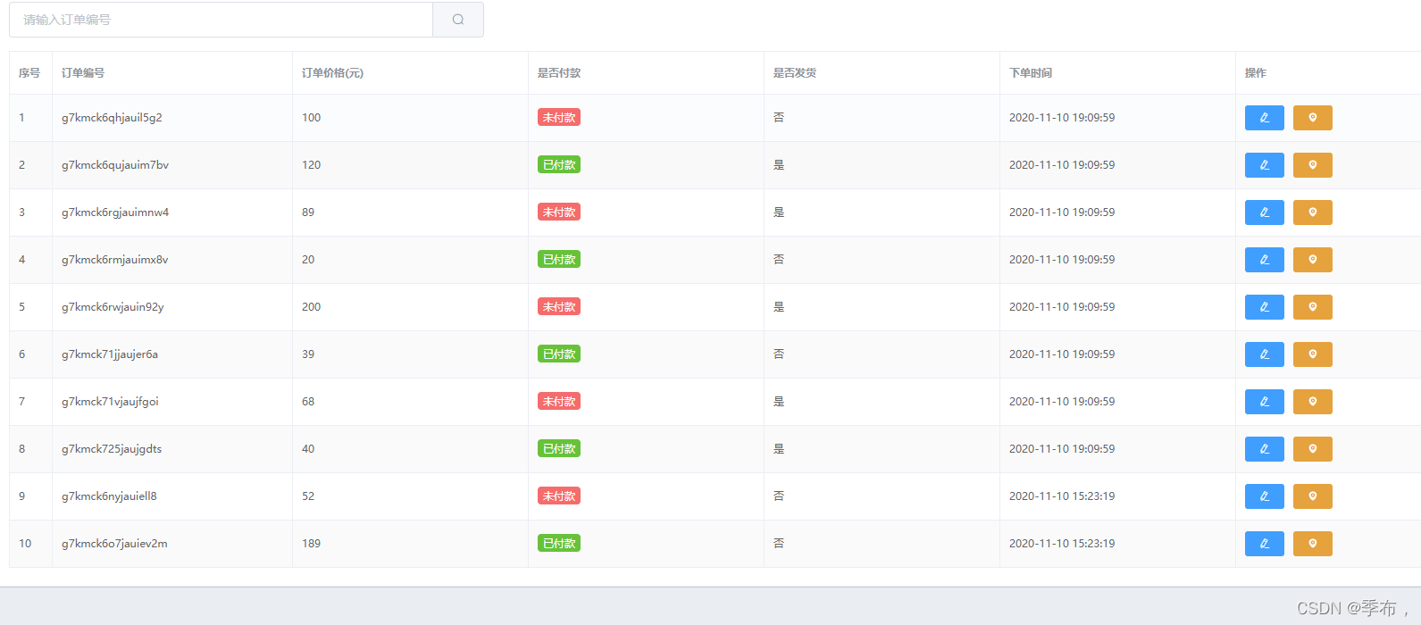
Task: Click the 已付款 tag in row 6
Action: 559,354
